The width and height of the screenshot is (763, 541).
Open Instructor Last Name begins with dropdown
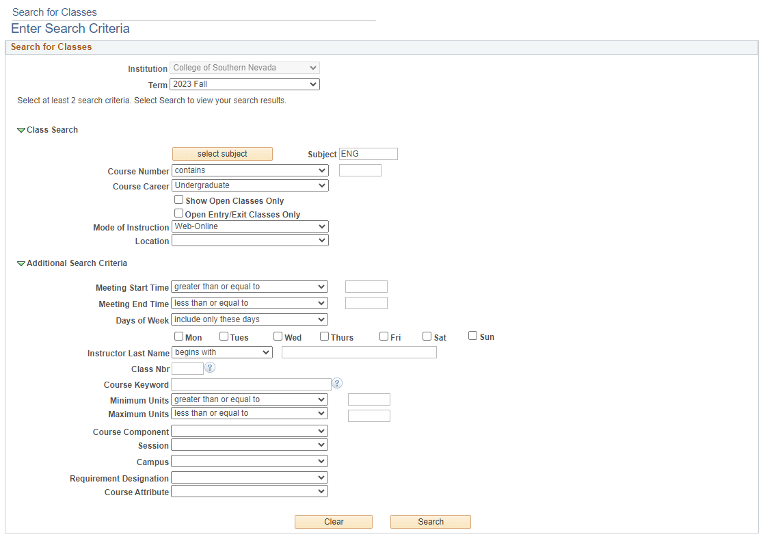click(x=222, y=352)
